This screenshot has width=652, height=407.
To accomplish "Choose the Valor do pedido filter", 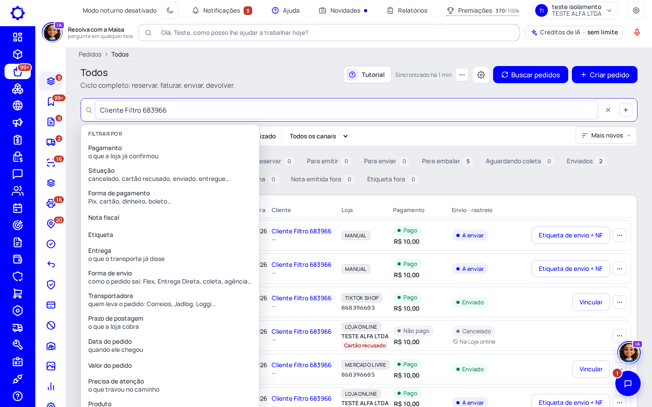I will (x=170, y=365).
